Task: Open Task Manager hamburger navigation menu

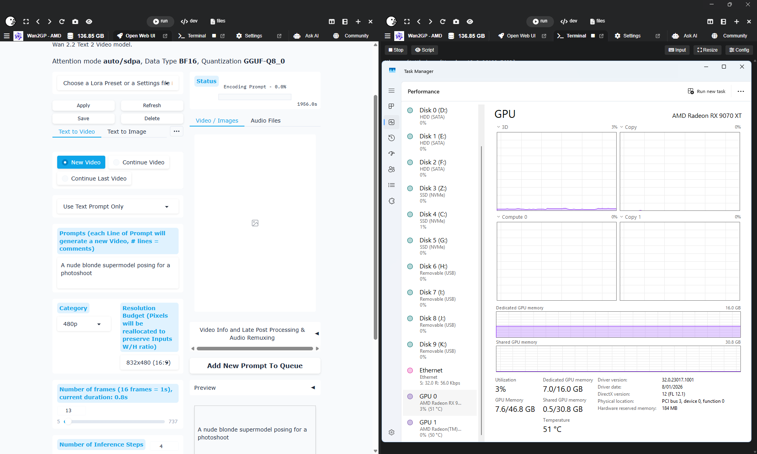Action: tap(391, 91)
